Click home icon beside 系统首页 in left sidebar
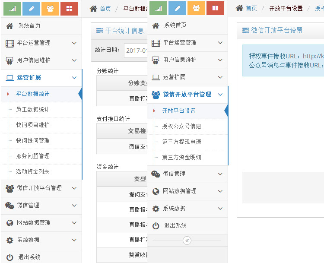Viewport: 324px width, 263px height. click(10, 26)
